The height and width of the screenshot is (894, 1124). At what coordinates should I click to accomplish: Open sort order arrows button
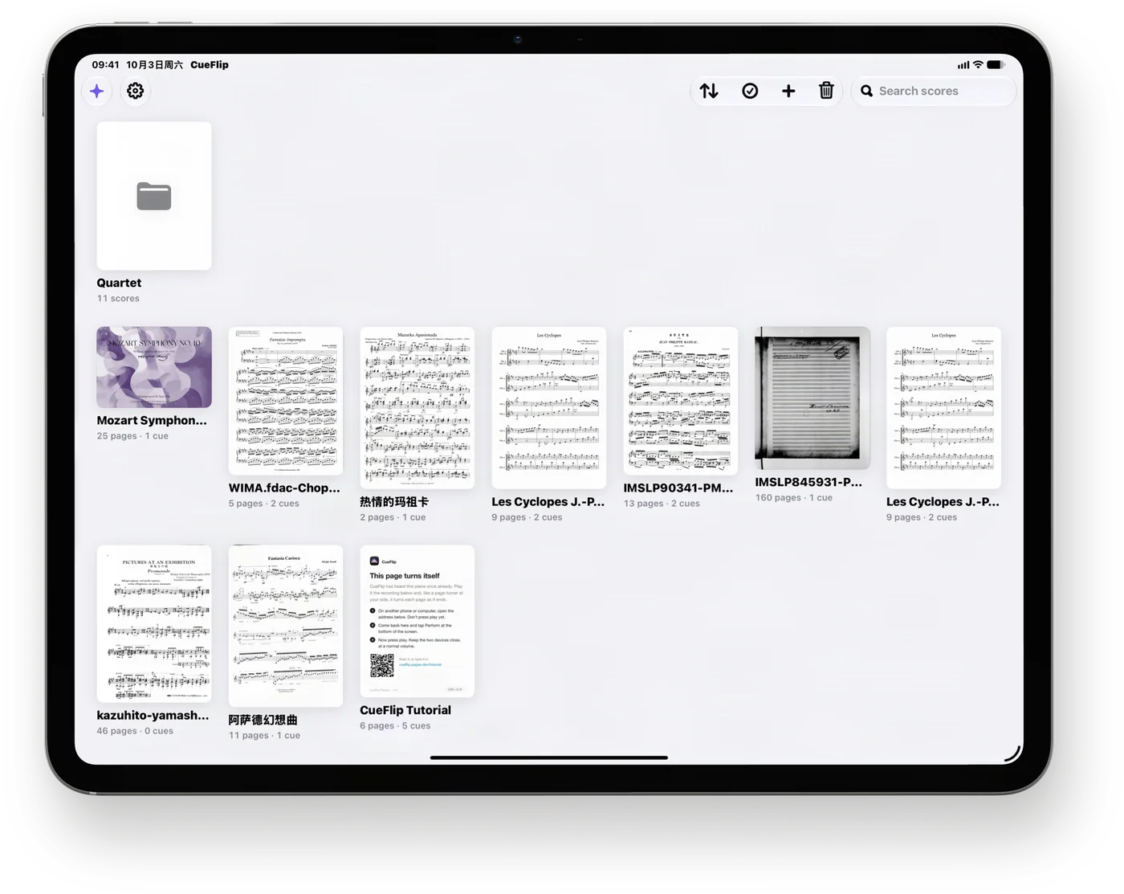(x=709, y=91)
